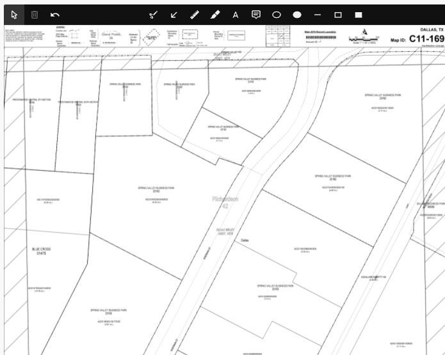Choose the polyline drawing tool

[x=153, y=14]
